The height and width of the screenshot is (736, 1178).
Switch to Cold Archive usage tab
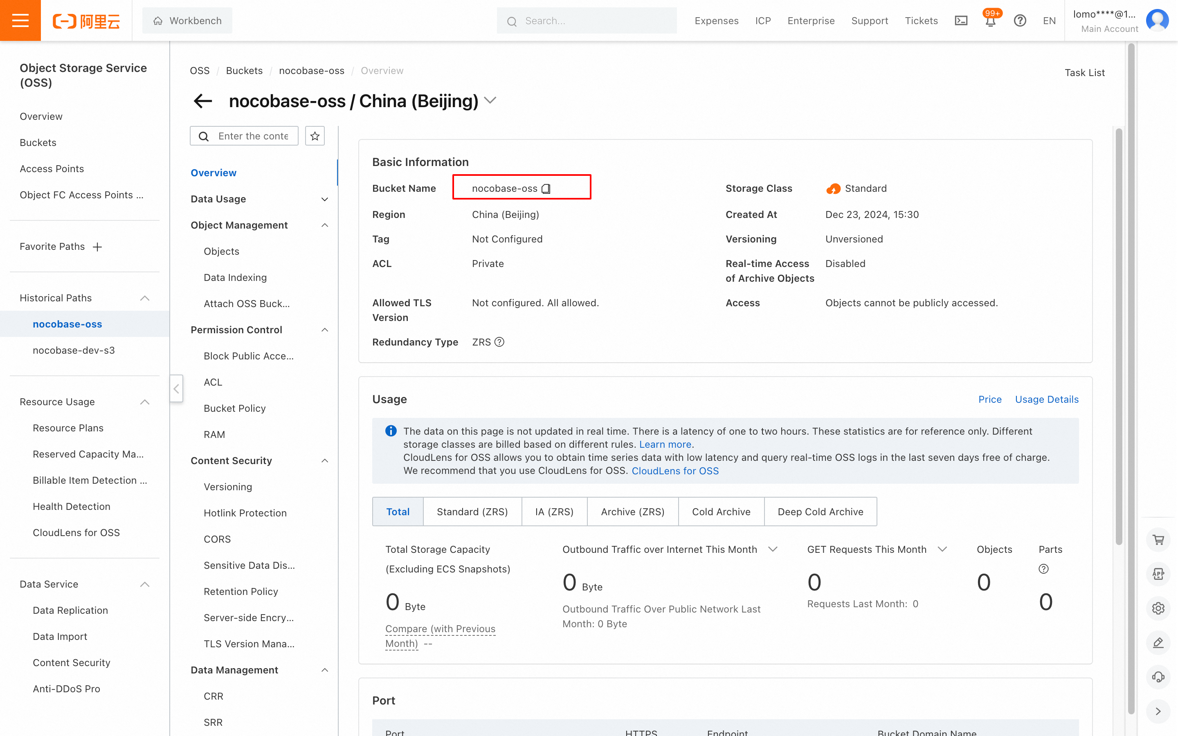720,512
